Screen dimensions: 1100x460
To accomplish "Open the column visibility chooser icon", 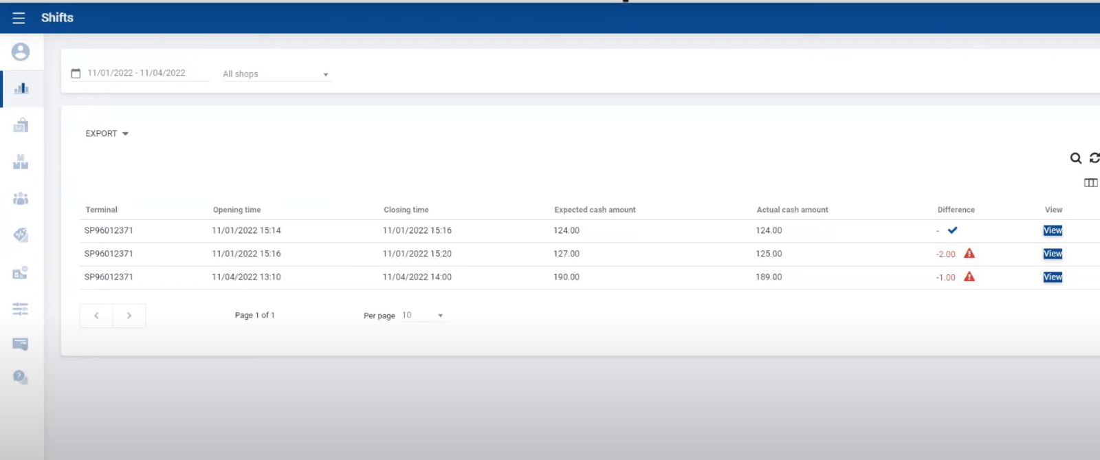I will tap(1090, 183).
